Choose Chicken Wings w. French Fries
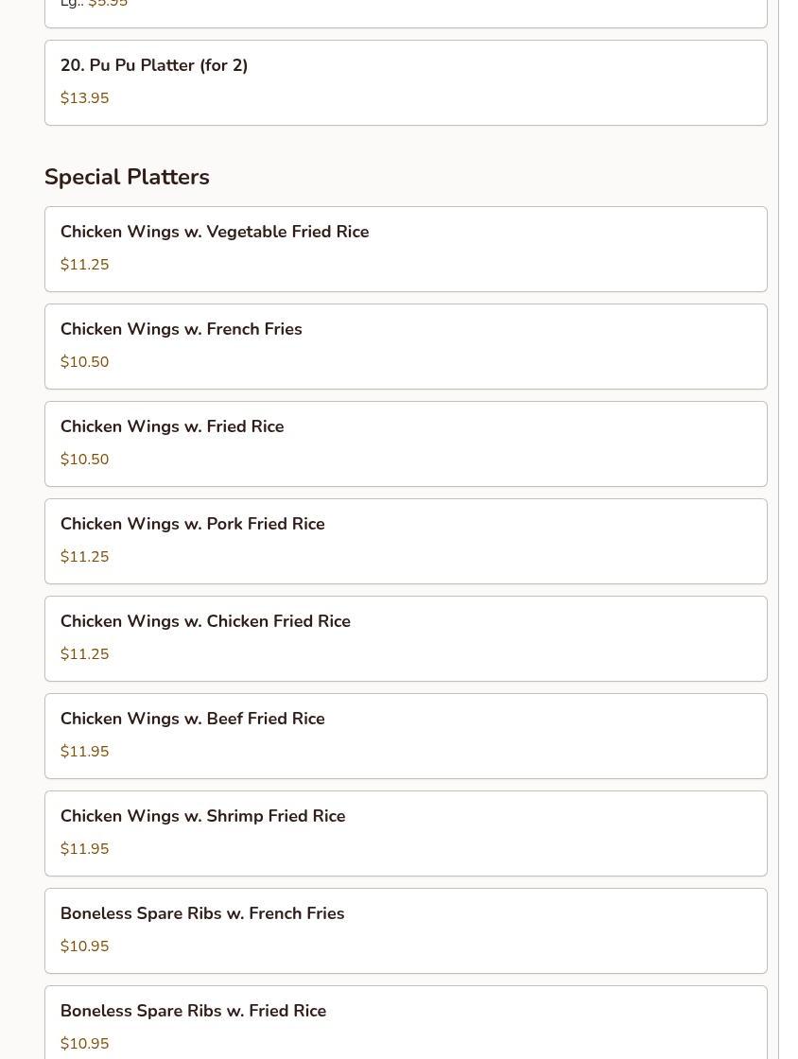The height and width of the screenshot is (1059, 798). (182, 330)
